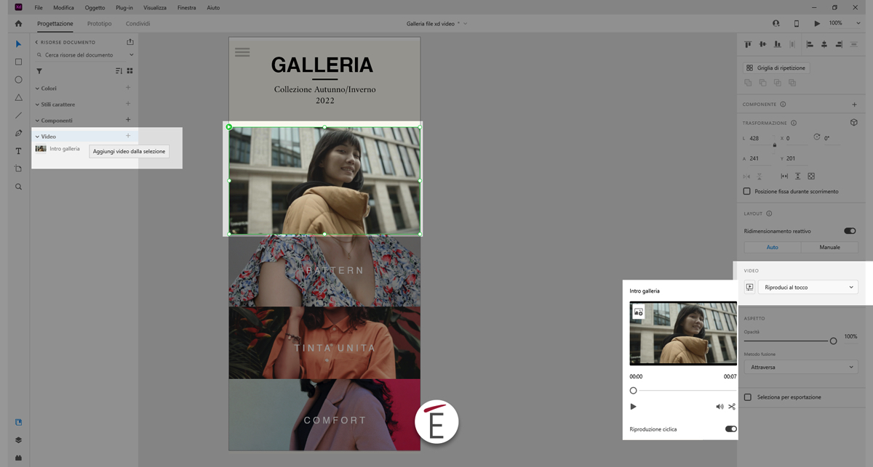Click the Home icon
Viewport: 873px width, 467px height.
coord(19,23)
